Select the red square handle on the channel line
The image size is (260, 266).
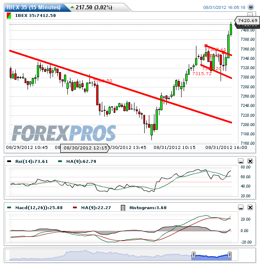click(206, 45)
